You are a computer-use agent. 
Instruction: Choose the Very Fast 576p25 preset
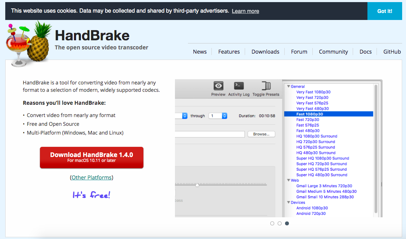(312, 103)
